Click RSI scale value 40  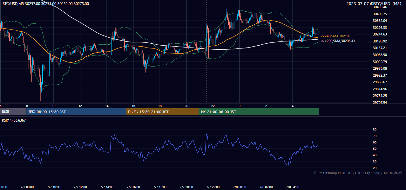click(x=375, y=155)
